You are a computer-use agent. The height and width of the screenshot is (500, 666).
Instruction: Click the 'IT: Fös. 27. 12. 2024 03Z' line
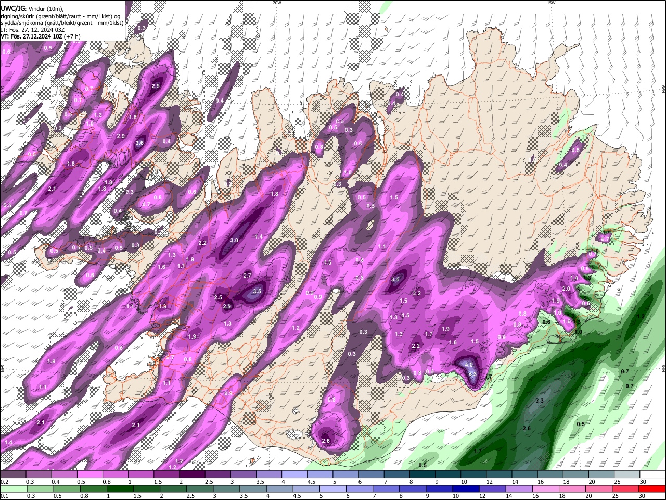pyautogui.click(x=32, y=30)
